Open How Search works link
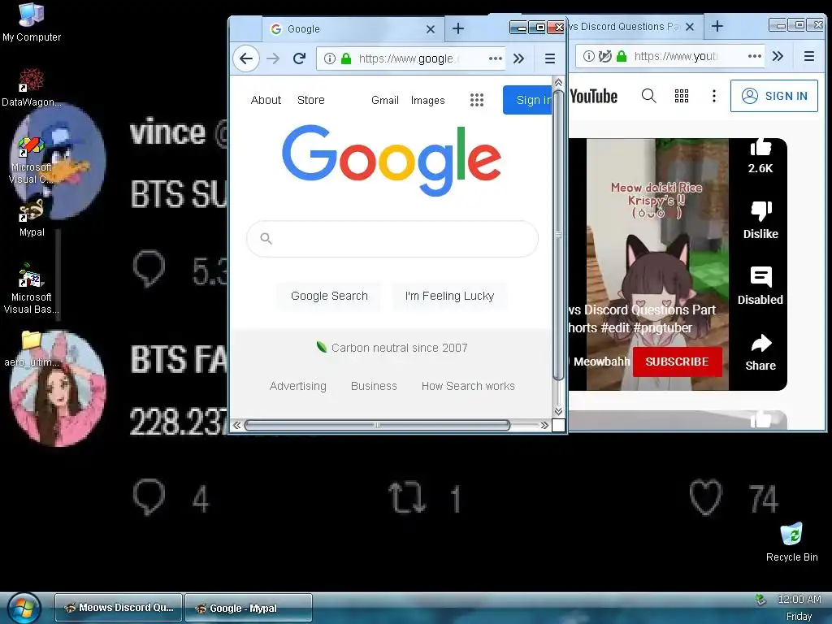Screen dimensions: 832x624 tap(468, 386)
